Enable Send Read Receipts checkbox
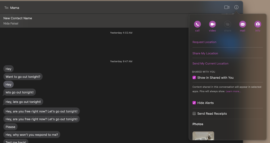 pos(194,114)
